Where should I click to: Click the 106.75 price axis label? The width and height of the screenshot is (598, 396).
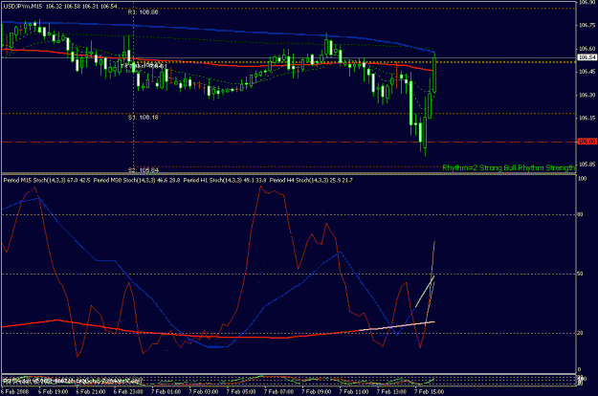tap(587, 26)
